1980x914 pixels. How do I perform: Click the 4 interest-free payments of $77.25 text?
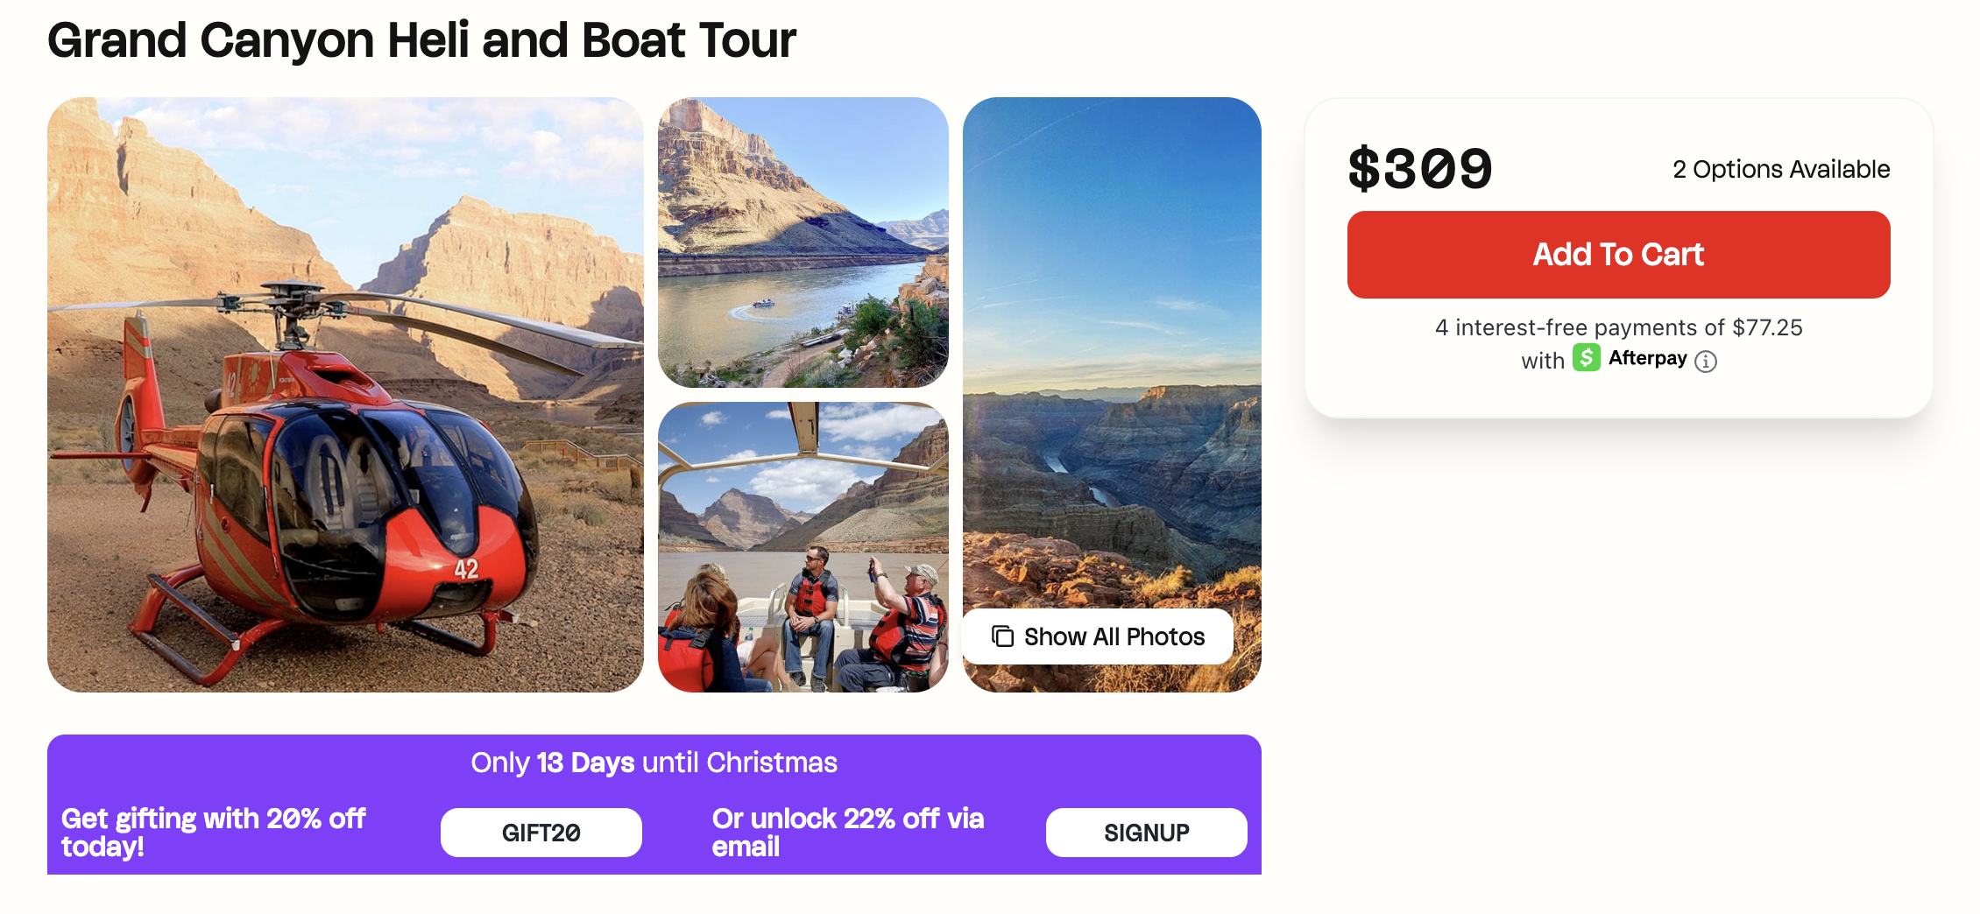(x=1618, y=327)
